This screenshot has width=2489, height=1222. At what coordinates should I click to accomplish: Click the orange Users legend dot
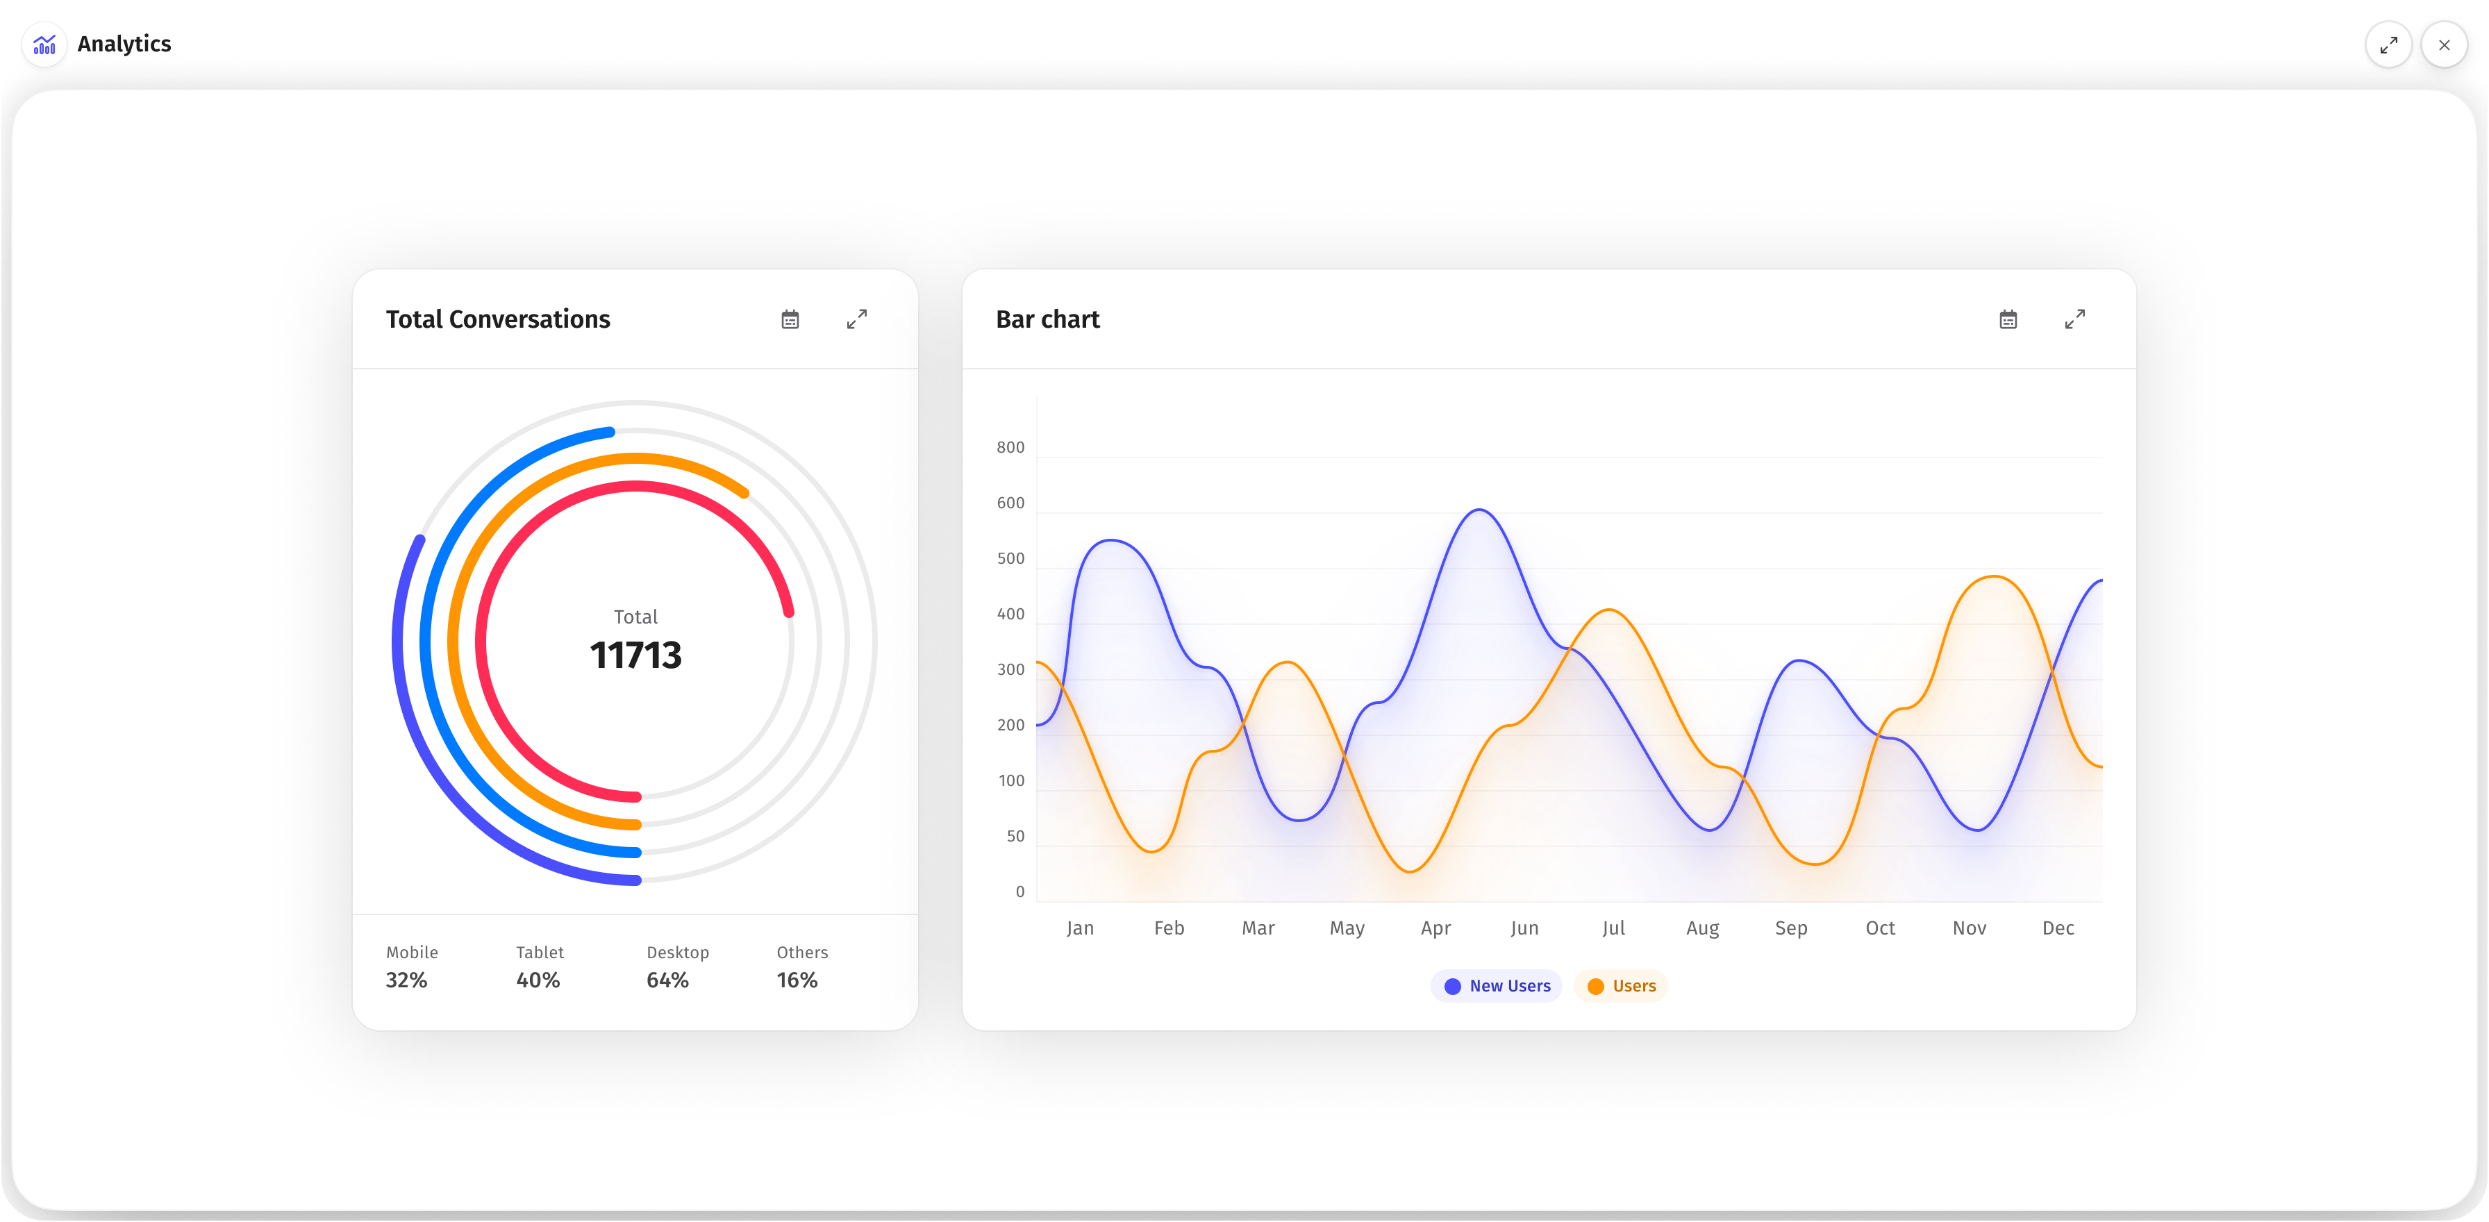(1595, 987)
